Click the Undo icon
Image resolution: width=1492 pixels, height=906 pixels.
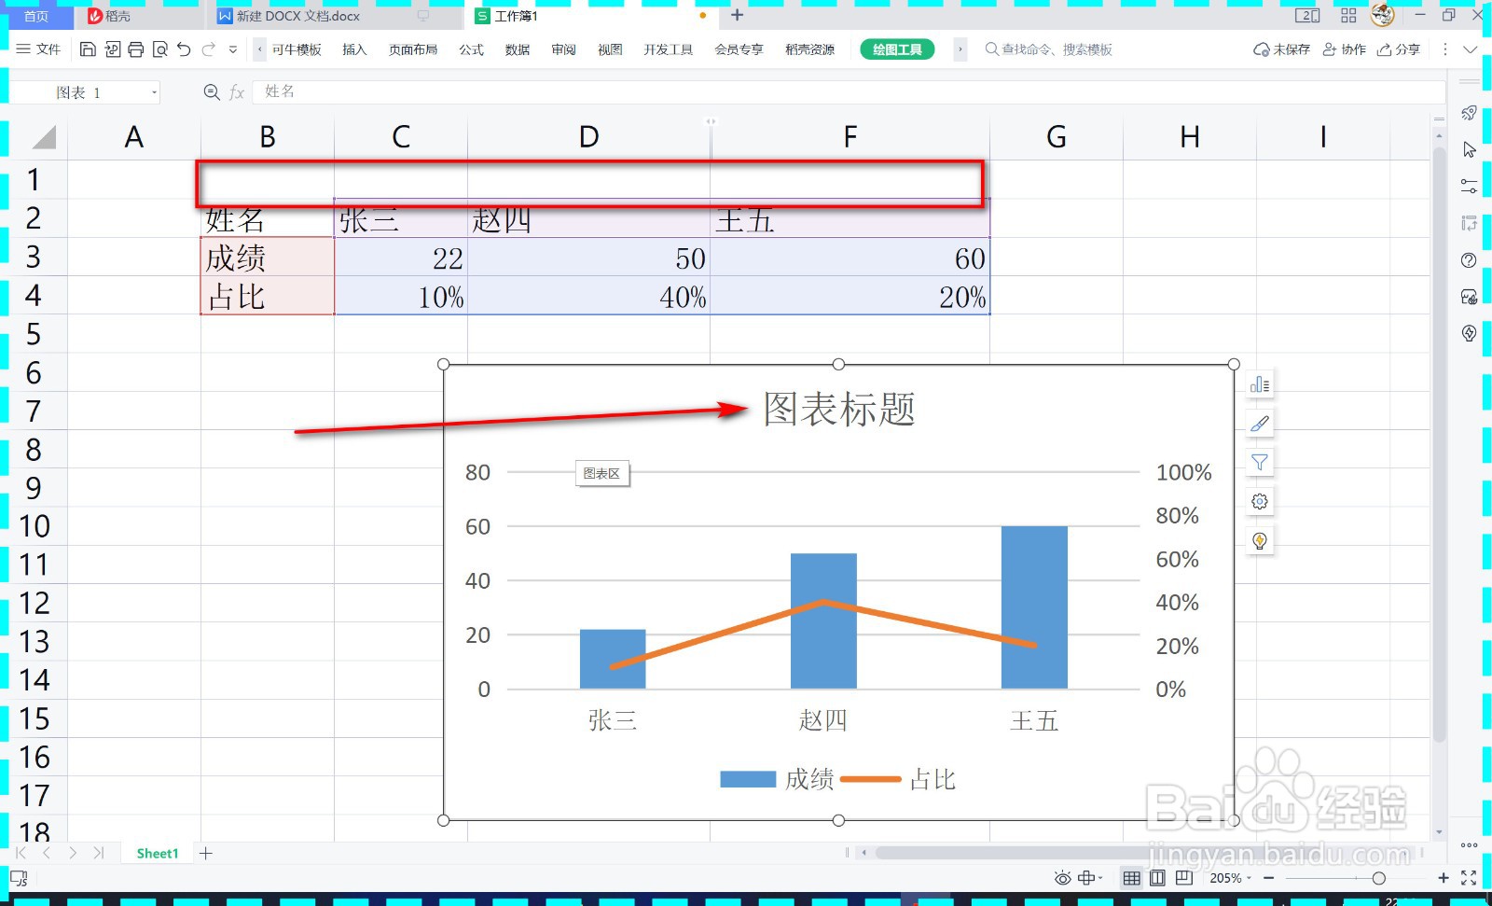183,49
